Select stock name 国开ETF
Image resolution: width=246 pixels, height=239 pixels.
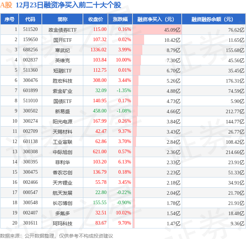coord(63,40)
